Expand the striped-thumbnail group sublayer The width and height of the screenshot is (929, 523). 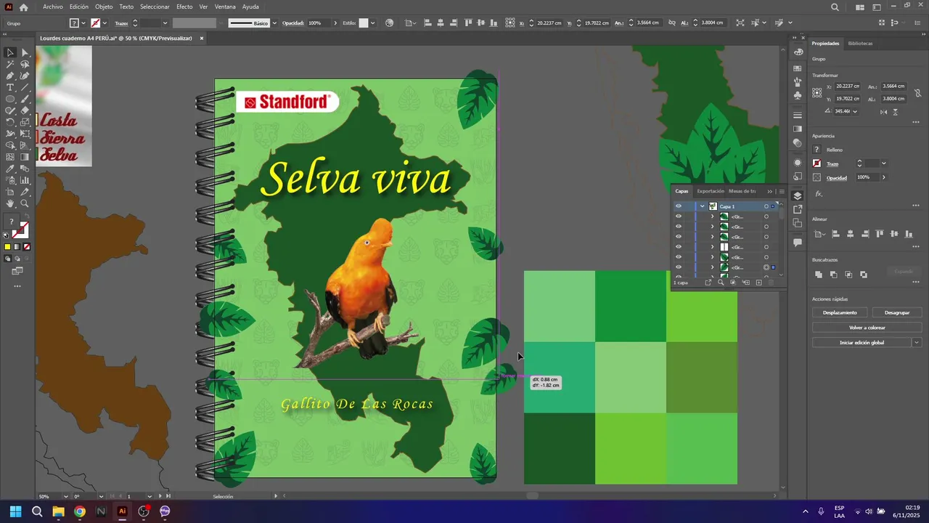pos(712,247)
